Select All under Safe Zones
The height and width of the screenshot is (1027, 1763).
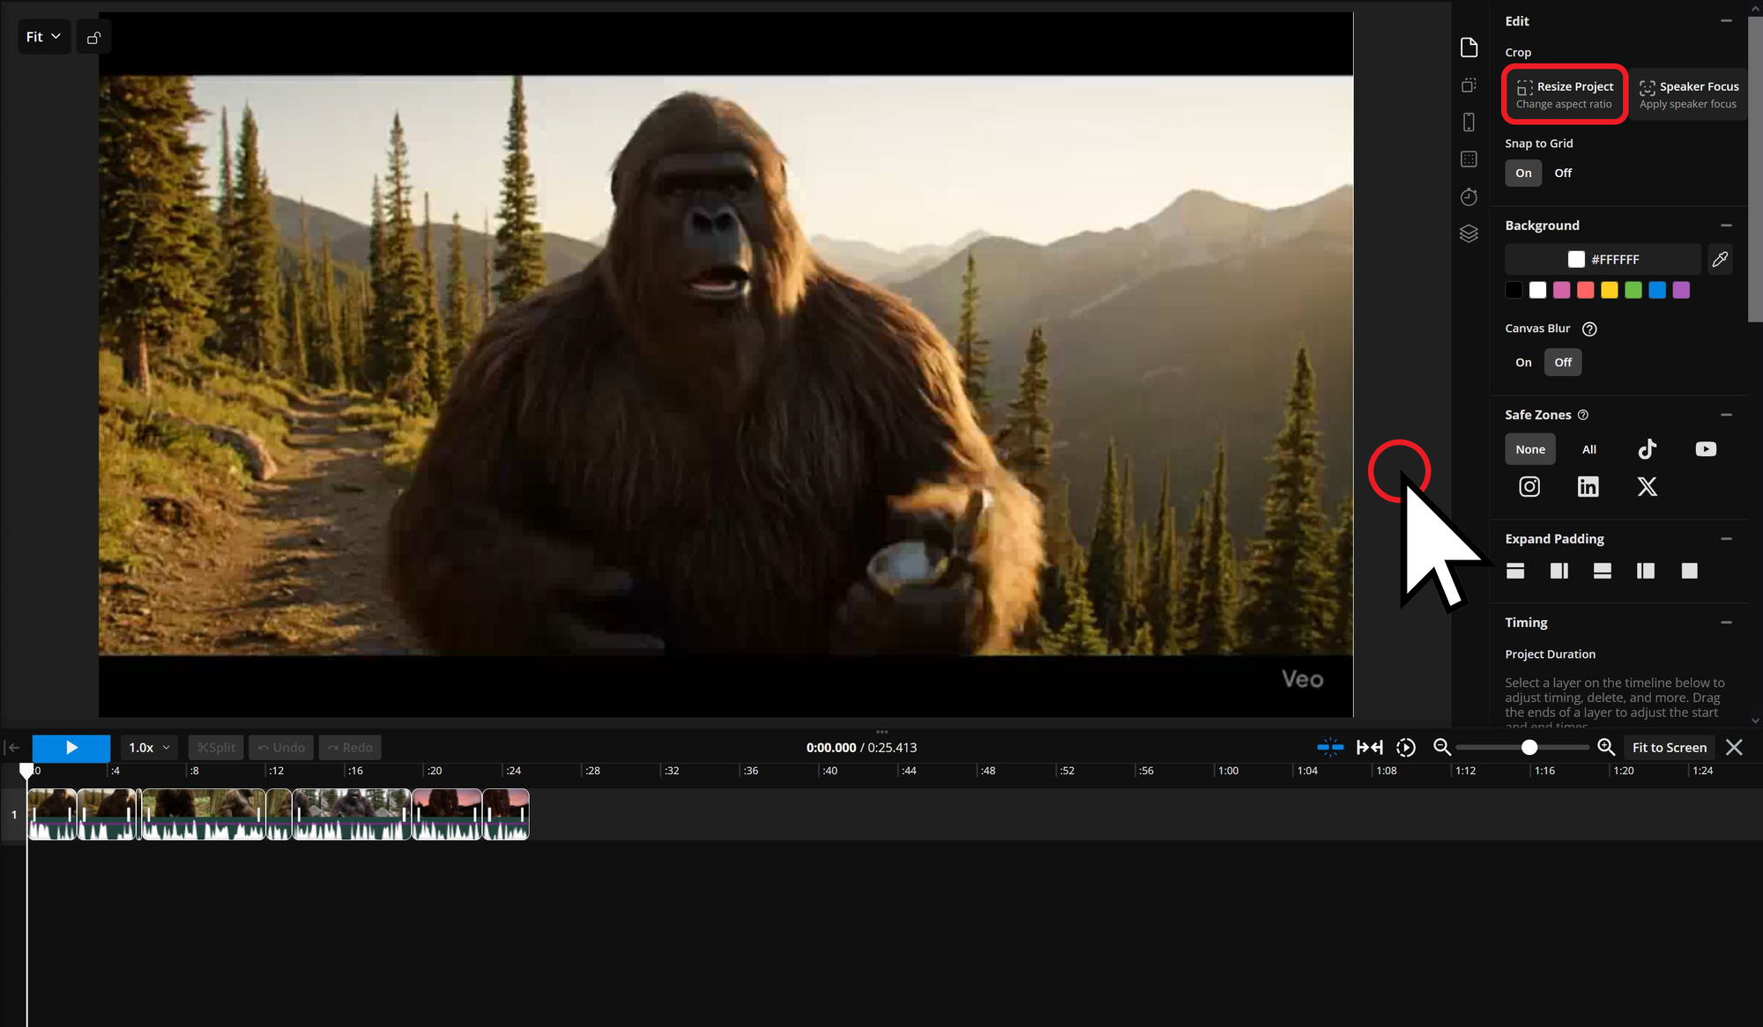tap(1588, 449)
